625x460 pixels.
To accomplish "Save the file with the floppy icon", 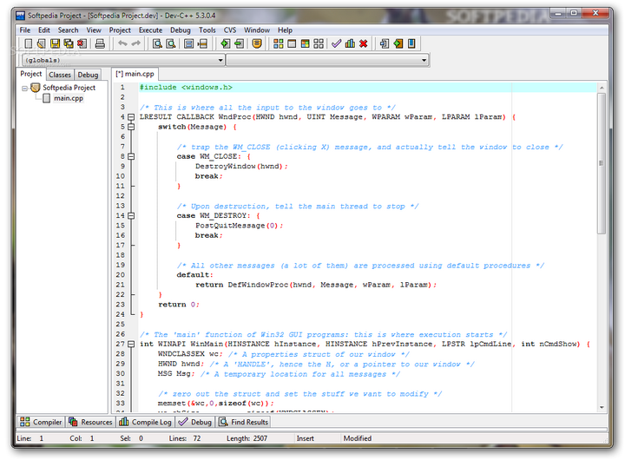I will (55, 43).
